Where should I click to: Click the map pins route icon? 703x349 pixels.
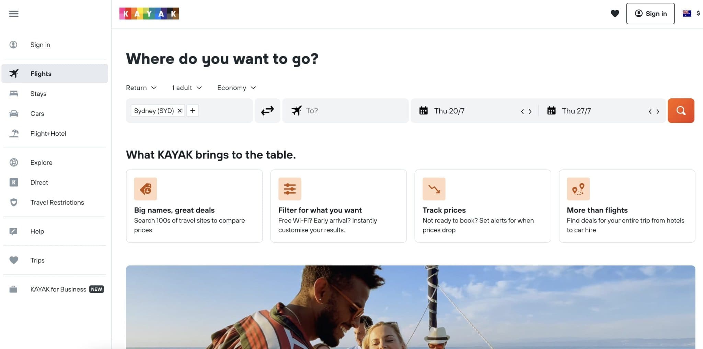[x=578, y=189]
